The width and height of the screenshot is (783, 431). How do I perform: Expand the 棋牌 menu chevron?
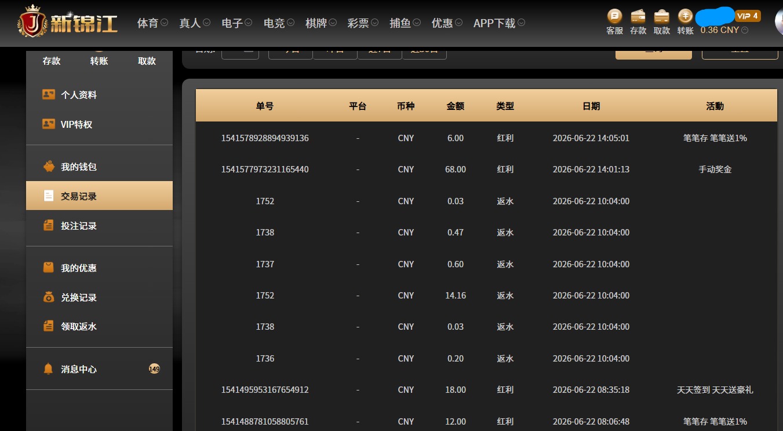click(333, 23)
